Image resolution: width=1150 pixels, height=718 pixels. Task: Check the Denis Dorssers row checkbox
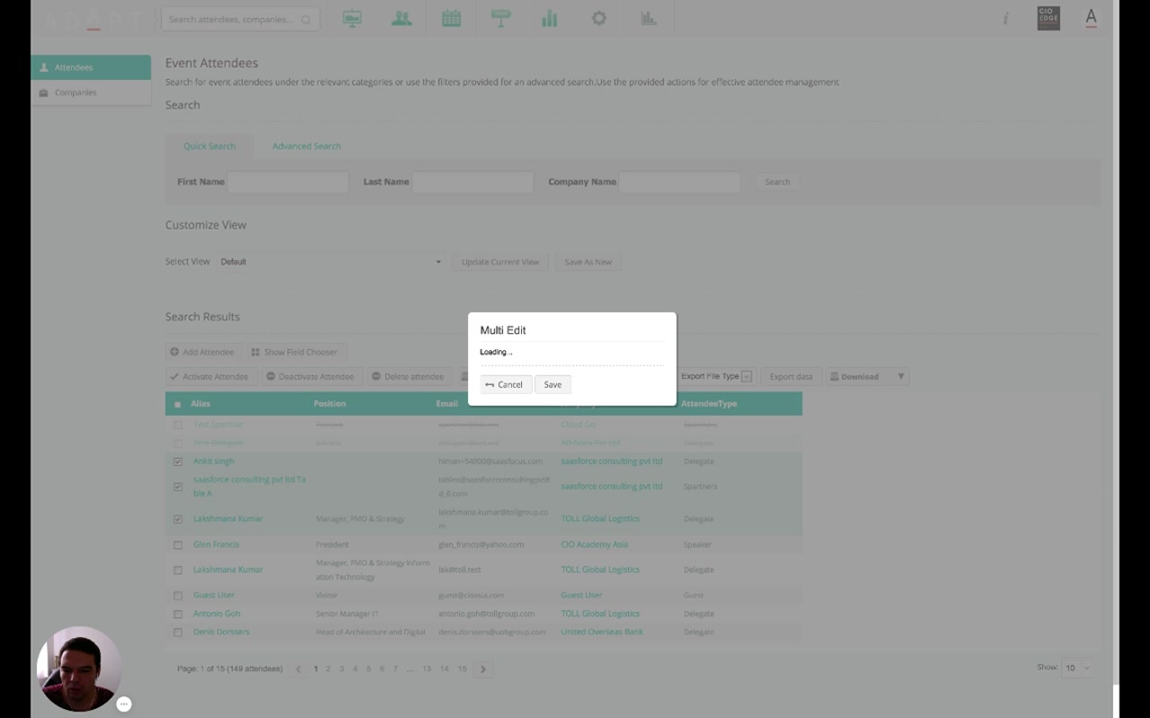point(178,632)
